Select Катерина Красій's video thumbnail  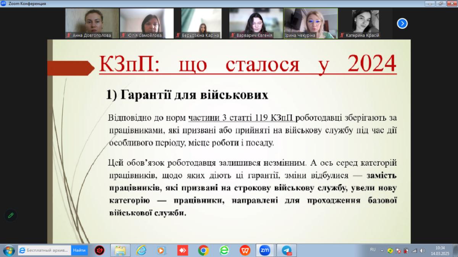tap(366, 23)
